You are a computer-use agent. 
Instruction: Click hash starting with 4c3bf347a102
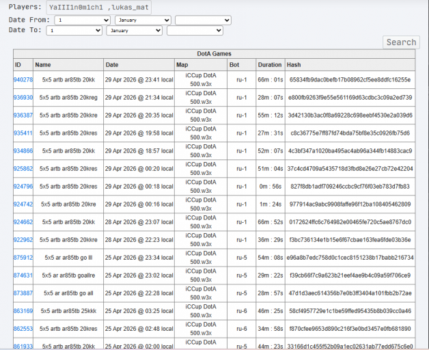coord(350,151)
